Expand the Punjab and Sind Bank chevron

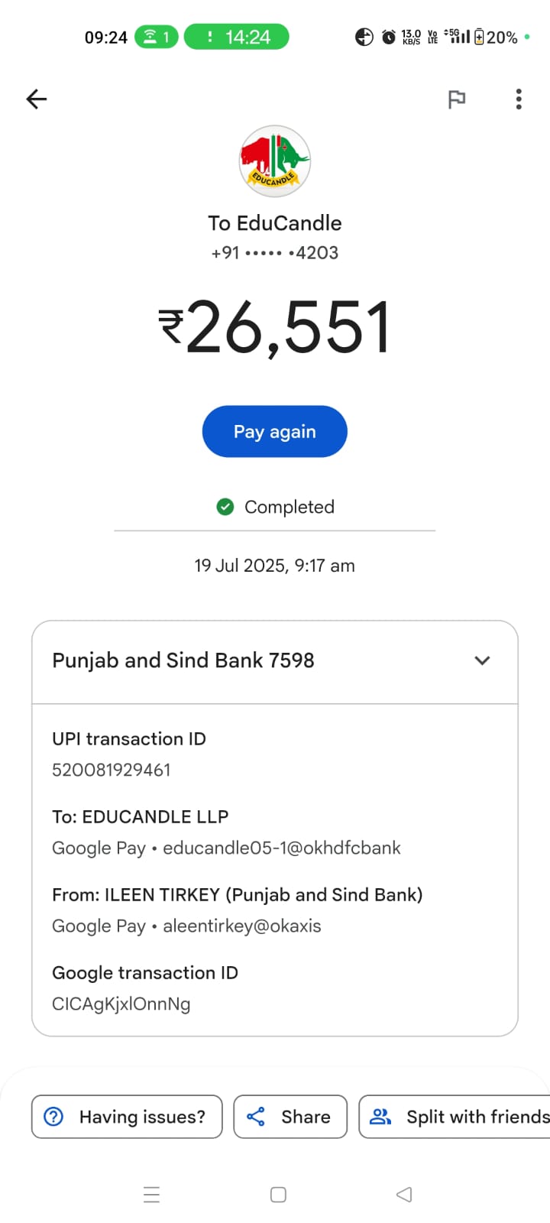coord(482,660)
